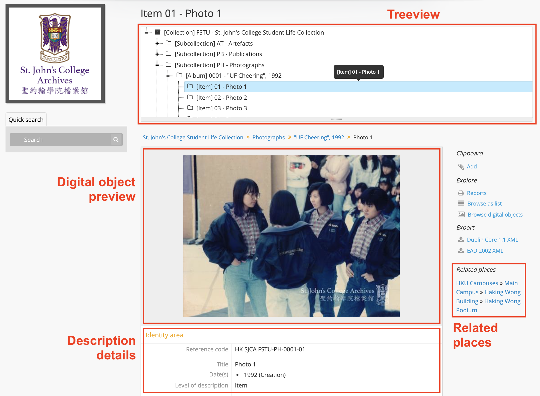Image resolution: width=540 pixels, height=396 pixels.
Task: Click EAD 2002 XML export icon
Action: click(x=461, y=251)
